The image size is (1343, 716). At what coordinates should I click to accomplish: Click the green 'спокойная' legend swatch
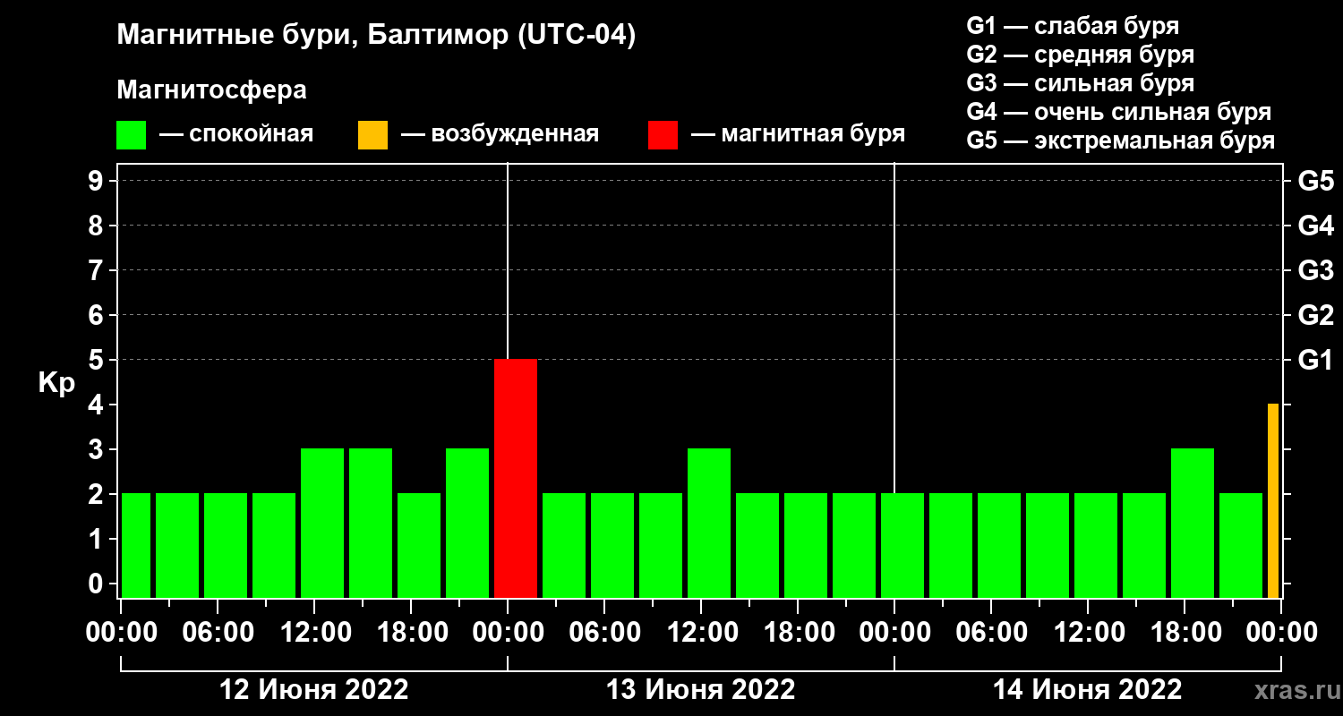point(131,135)
